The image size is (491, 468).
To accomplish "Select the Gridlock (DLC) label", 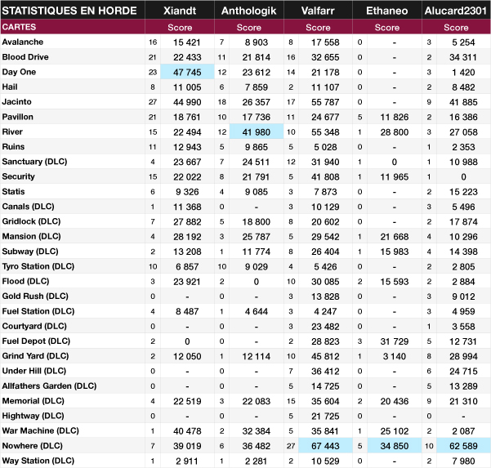I will point(31,221).
